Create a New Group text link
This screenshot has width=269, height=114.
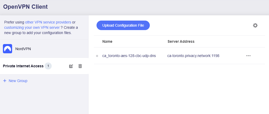click(x=18, y=81)
